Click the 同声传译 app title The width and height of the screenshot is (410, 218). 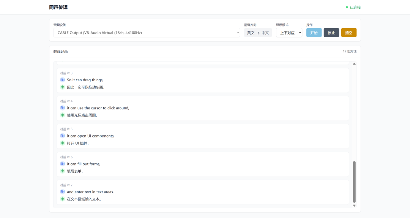click(58, 7)
